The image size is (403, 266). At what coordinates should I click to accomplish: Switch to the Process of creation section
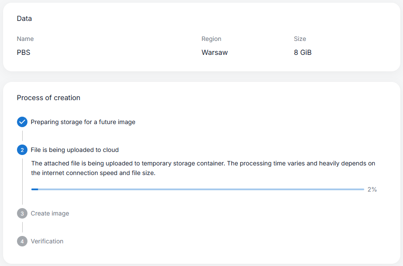pos(48,98)
